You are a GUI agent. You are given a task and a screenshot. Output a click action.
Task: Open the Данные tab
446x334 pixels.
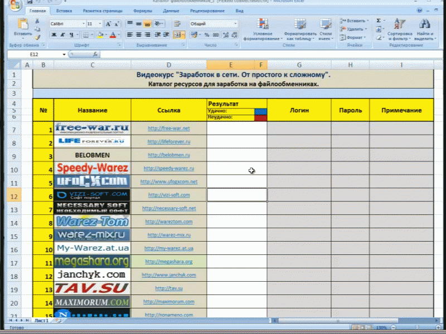pyautogui.click(x=171, y=11)
